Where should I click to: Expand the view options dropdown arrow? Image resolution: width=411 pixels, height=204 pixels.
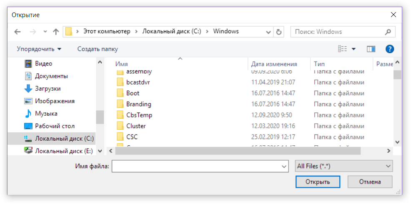354,49
